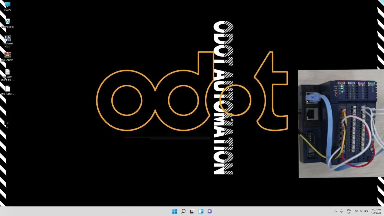Open the Widgets panel from taskbar
The width and height of the screenshot is (384, 216).
point(201,211)
